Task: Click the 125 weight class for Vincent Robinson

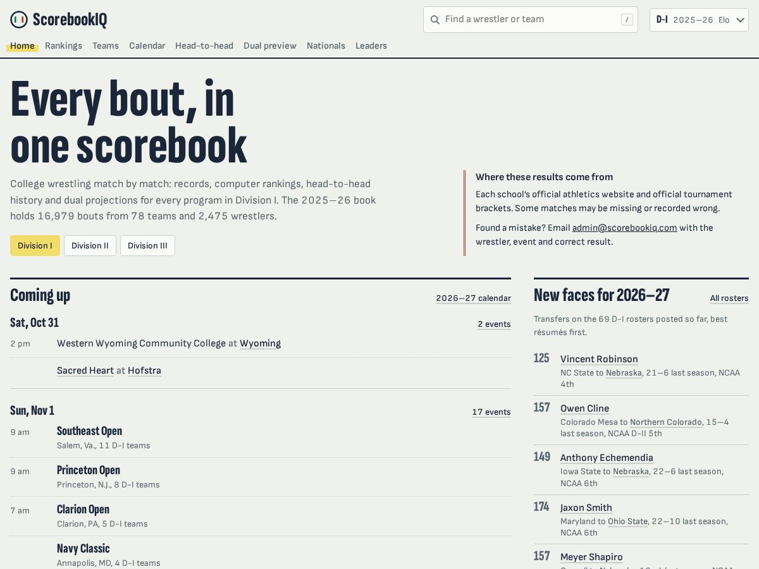Action: click(541, 358)
